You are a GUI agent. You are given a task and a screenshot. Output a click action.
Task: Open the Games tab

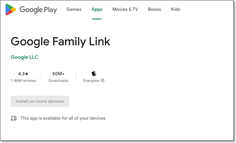pyautogui.click(x=74, y=9)
